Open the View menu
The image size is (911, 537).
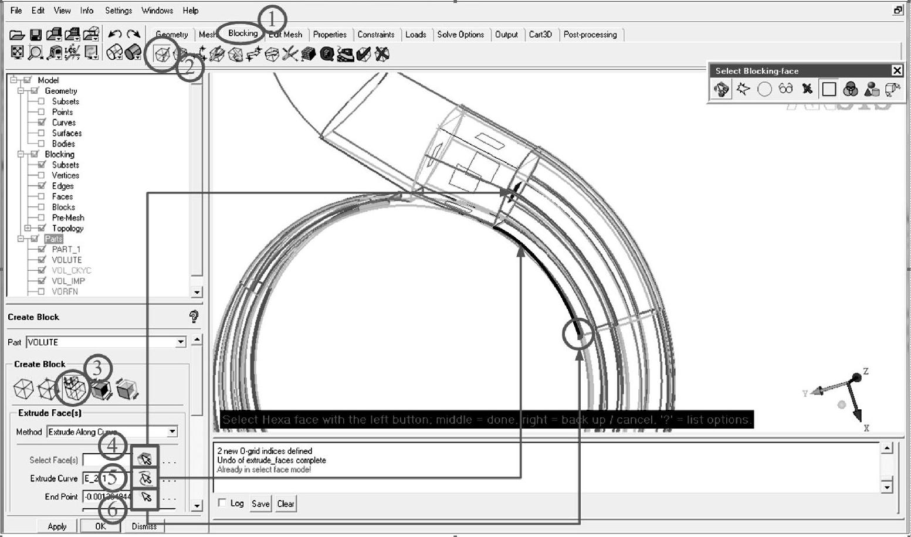point(62,11)
